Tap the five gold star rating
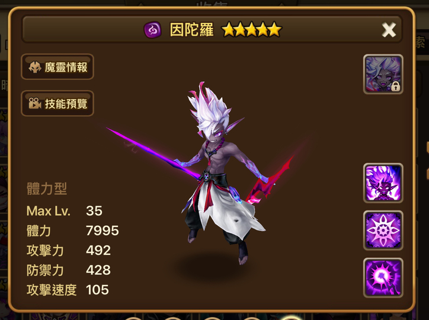The image size is (429, 320). coord(251,30)
